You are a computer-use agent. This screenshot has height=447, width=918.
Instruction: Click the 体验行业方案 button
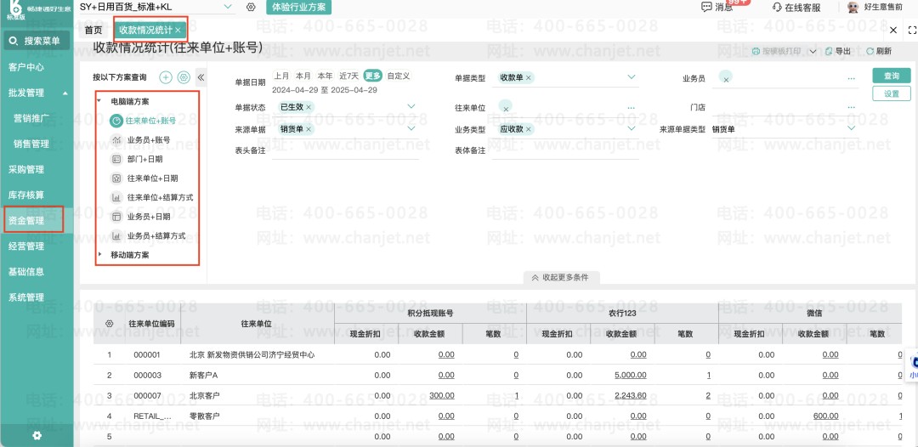tap(298, 8)
